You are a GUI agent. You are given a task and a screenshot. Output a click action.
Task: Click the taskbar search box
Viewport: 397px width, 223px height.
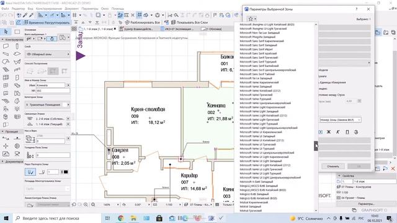click(57, 218)
